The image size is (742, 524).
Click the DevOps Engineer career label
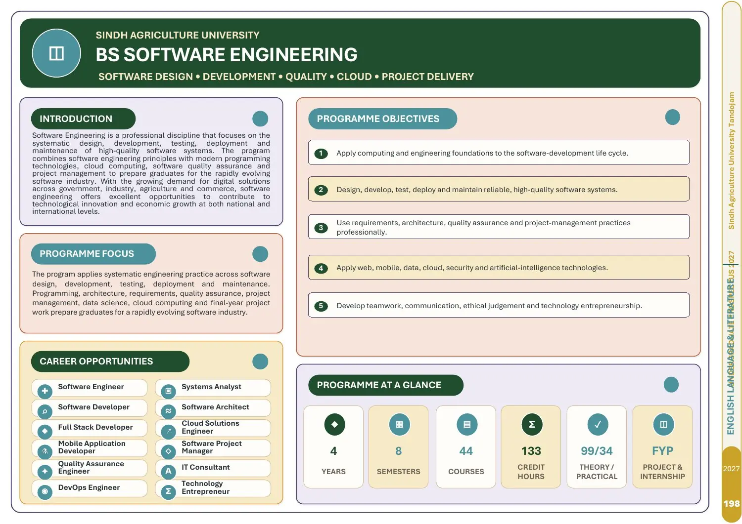click(x=89, y=487)
